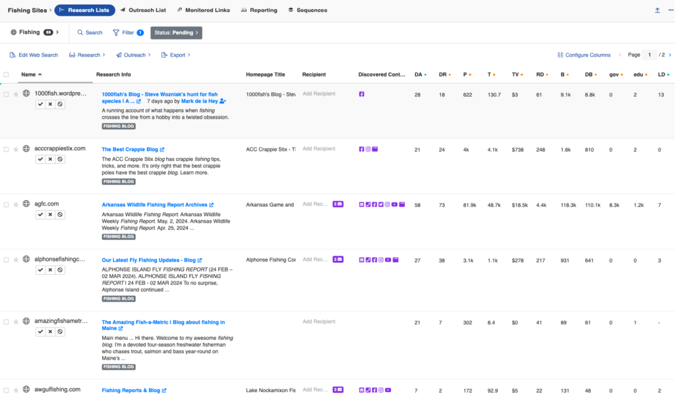
Task: Click the Edit Web Search link
Action: click(x=34, y=55)
